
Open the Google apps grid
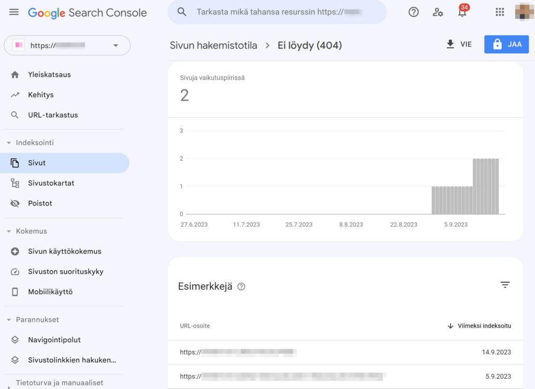tap(499, 12)
